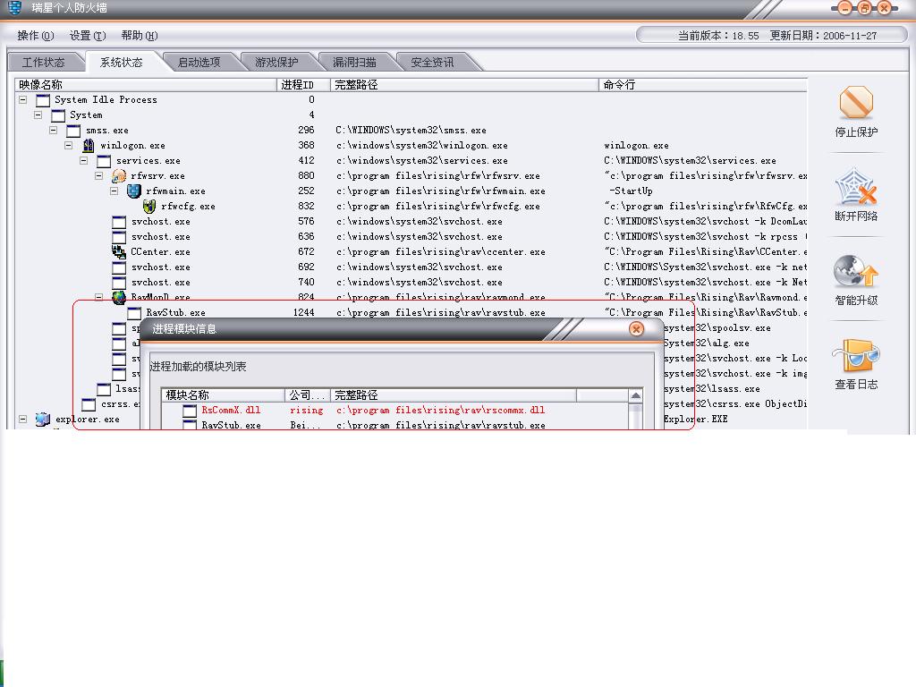Switch to the 漏洞扫描 tab
The width and height of the screenshot is (916, 687).
pos(354,62)
